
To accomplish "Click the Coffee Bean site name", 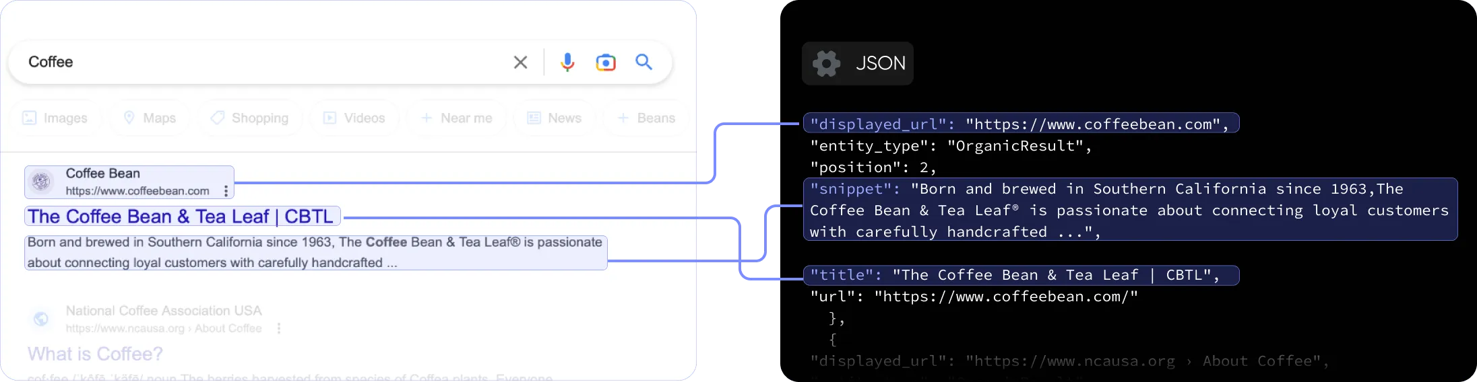I will pyautogui.click(x=103, y=174).
